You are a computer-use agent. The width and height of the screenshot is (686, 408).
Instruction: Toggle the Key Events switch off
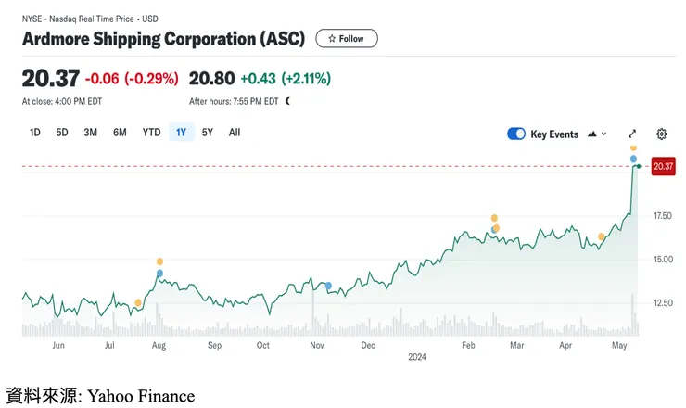coord(516,134)
